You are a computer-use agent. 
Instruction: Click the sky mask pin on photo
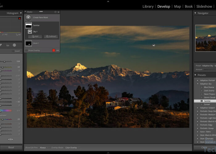154,45
